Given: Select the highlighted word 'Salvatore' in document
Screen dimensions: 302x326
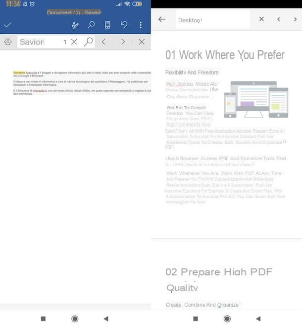Looking at the screenshot, I should [19, 72].
